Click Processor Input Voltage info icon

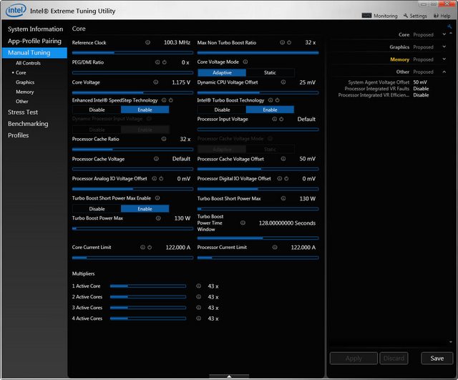[x=275, y=119]
